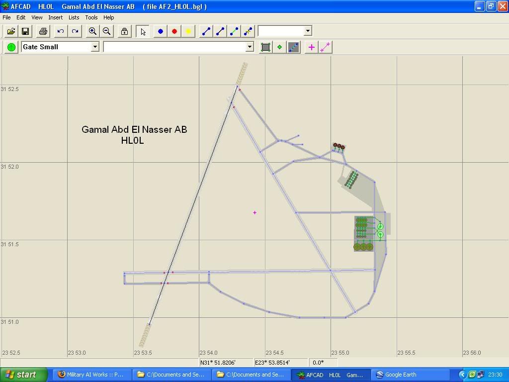Click the '23 55.0' longitude grid label

(x=340, y=353)
